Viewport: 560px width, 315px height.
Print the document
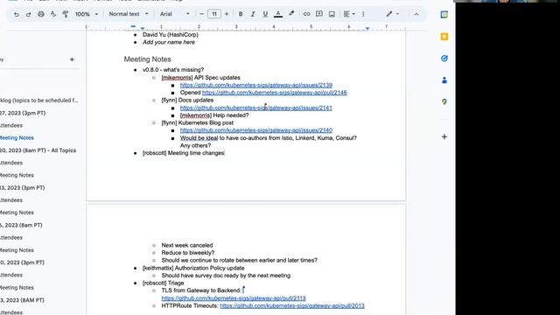pyautogui.click(x=41, y=14)
